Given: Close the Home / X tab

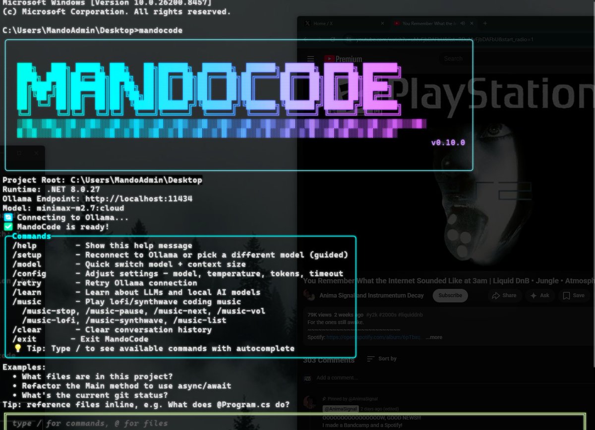Looking at the screenshot, I should pyautogui.click(x=382, y=23).
